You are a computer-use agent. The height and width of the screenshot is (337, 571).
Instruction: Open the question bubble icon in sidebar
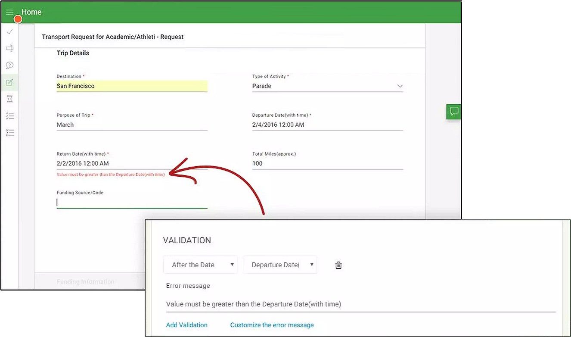10,65
